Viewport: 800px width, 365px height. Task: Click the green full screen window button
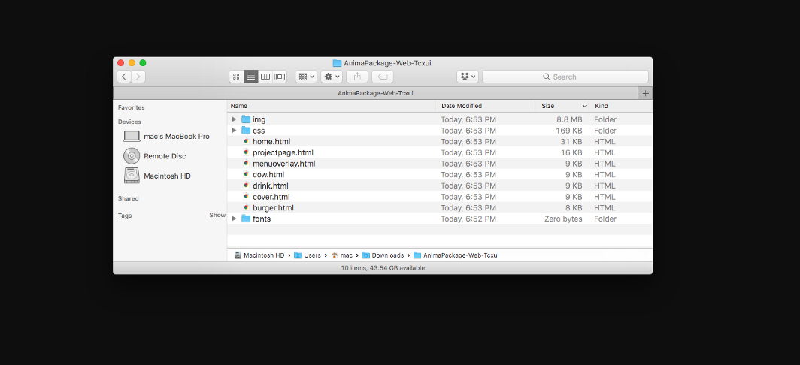143,62
